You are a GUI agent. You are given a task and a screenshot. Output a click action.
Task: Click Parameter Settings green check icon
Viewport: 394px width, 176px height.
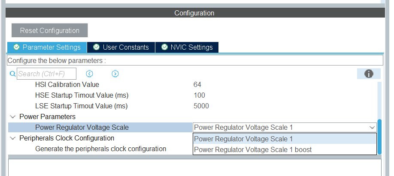click(x=17, y=47)
